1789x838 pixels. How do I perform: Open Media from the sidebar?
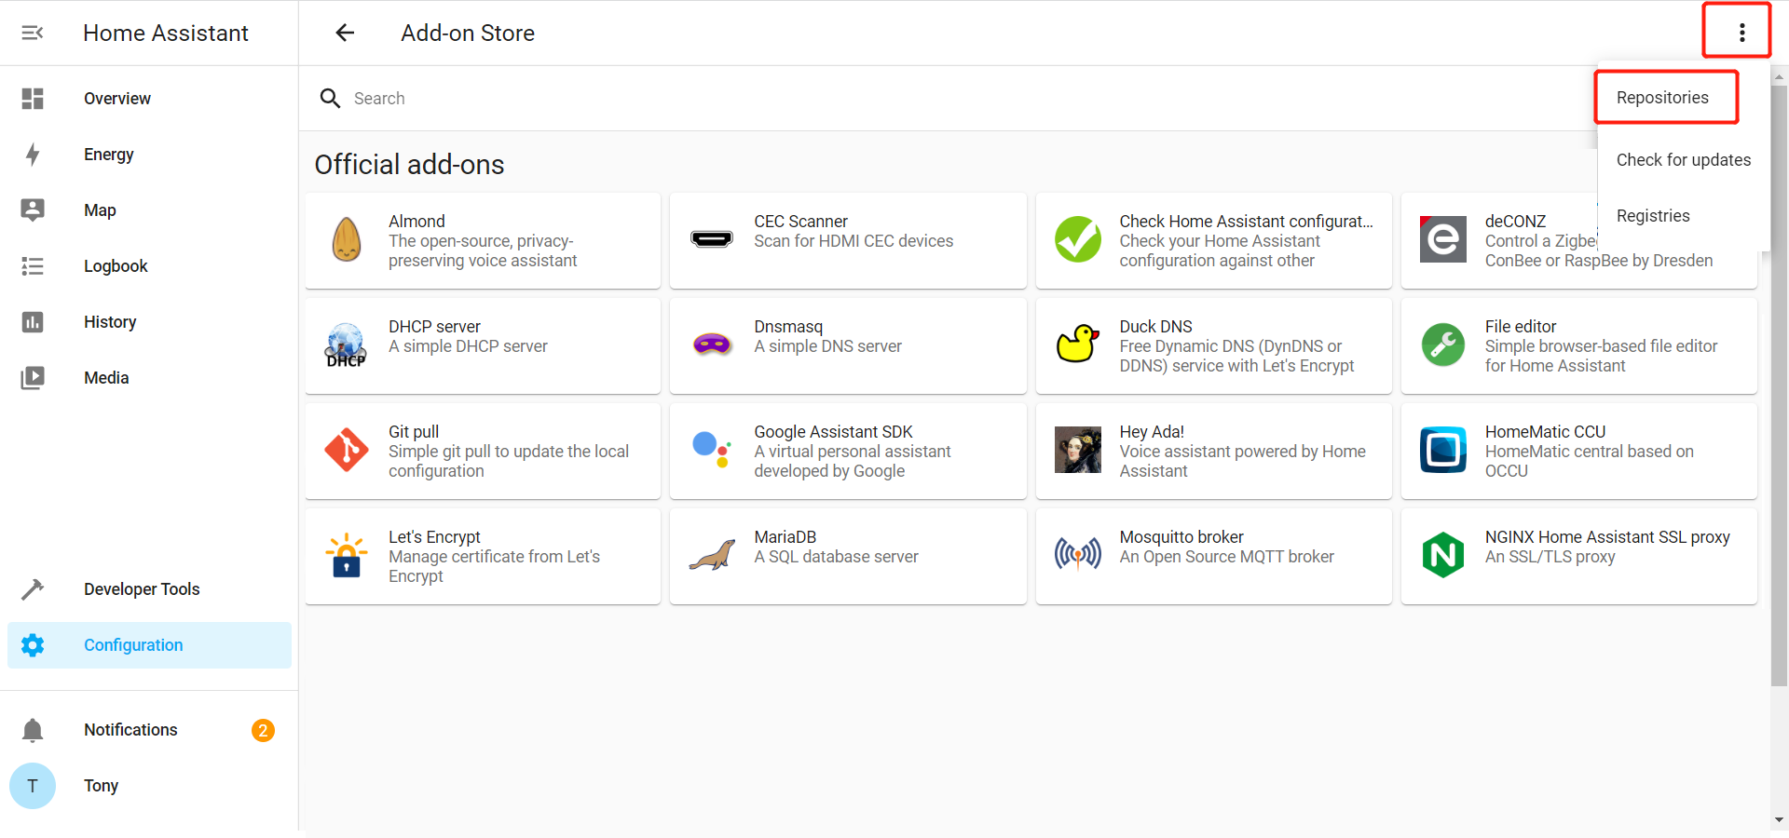point(149,377)
